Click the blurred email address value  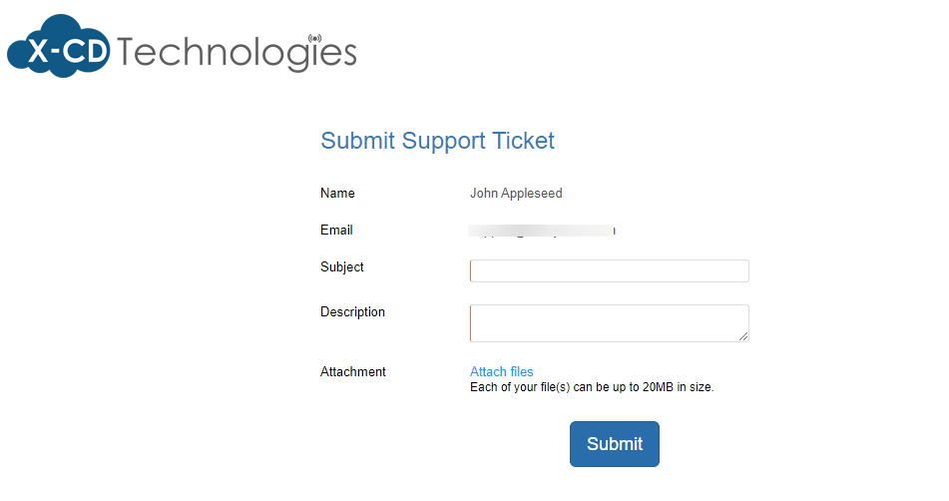(x=542, y=232)
